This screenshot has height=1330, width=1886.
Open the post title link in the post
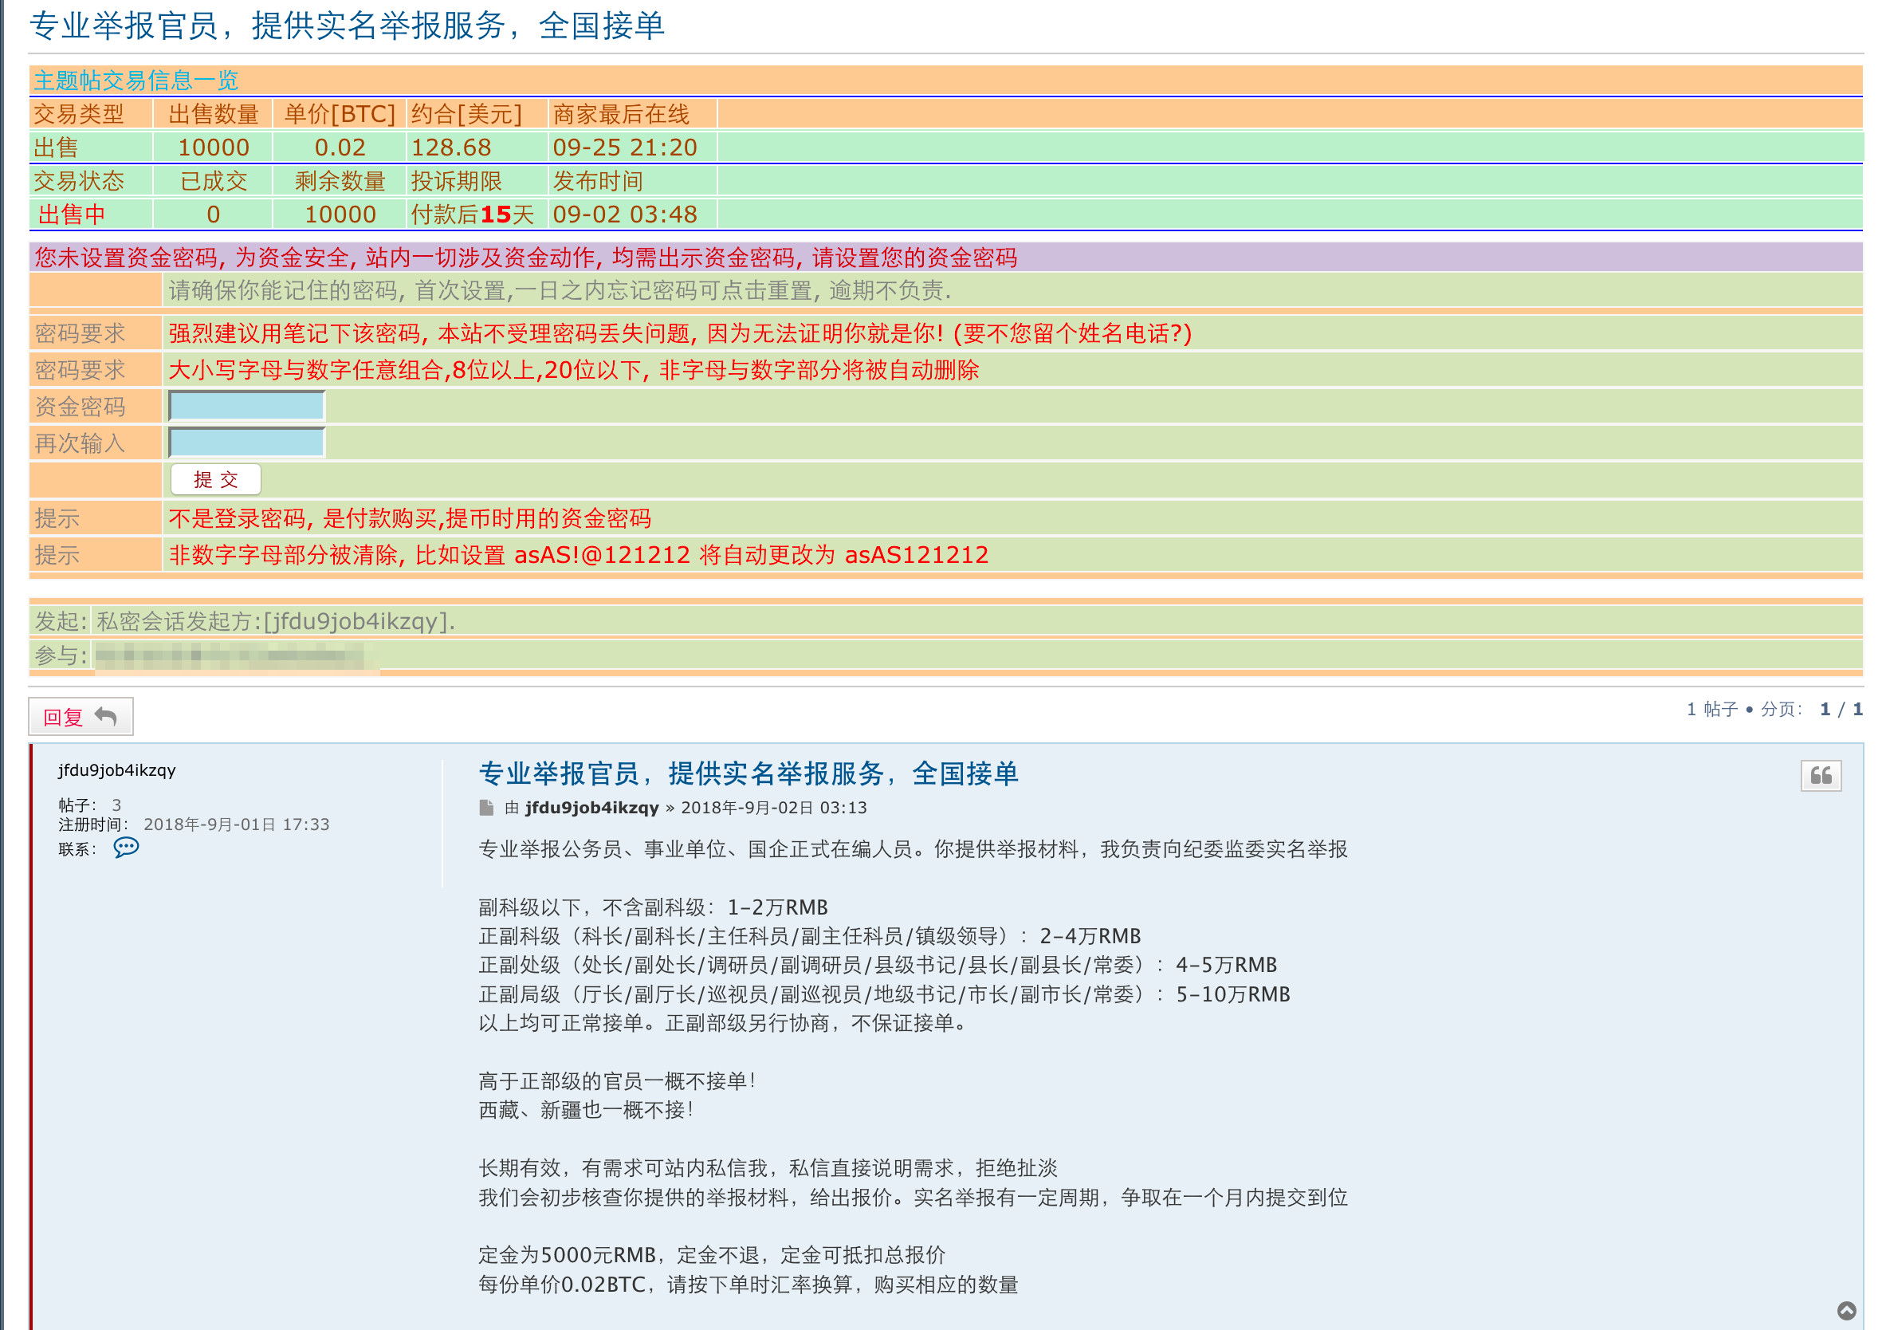coord(748,773)
